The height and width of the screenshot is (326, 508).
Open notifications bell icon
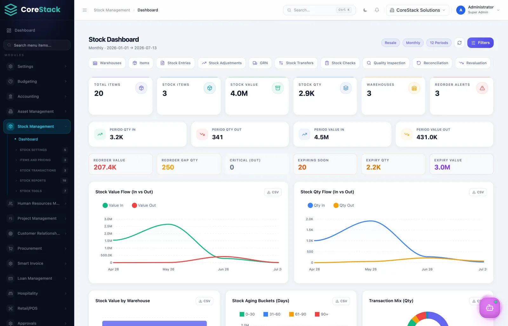[377, 10]
